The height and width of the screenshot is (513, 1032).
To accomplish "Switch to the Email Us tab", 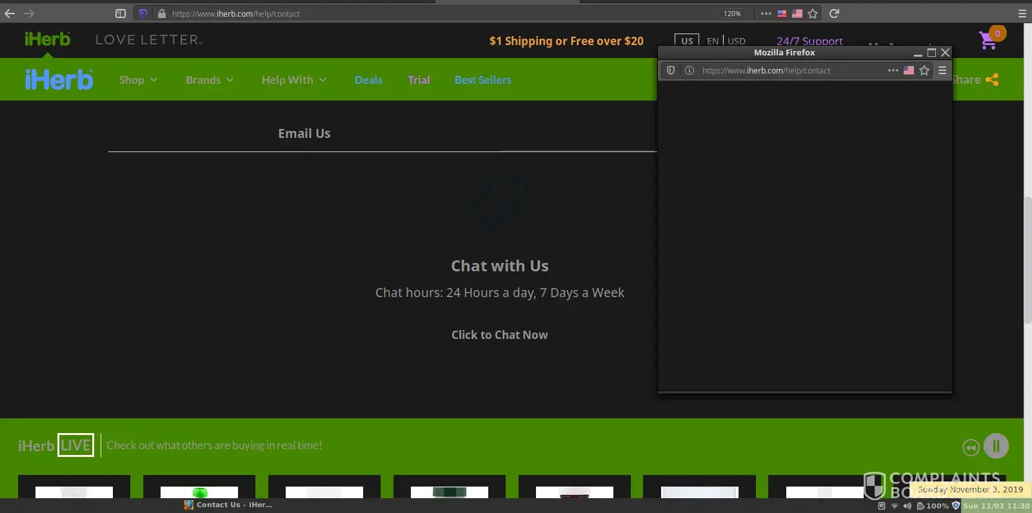I will [x=304, y=133].
